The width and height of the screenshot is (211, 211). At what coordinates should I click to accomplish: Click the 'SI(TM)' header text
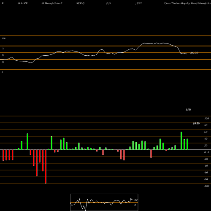[x=80, y=3]
